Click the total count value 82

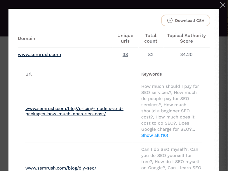click(151, 55)
